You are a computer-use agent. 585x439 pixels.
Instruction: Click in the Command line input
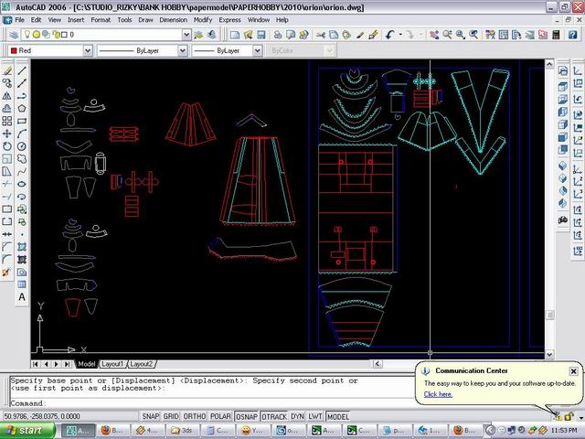(211, 403)
